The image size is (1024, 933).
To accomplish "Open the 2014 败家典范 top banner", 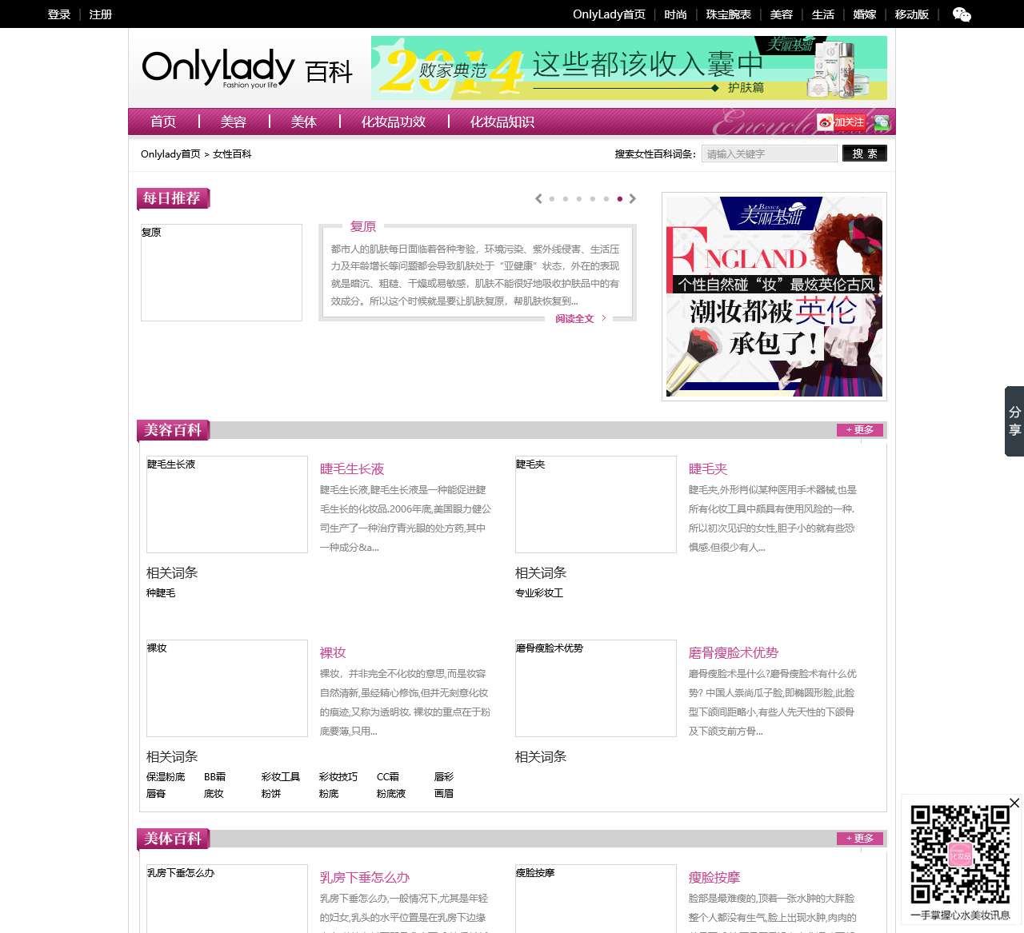I will [x=629, y=68].
